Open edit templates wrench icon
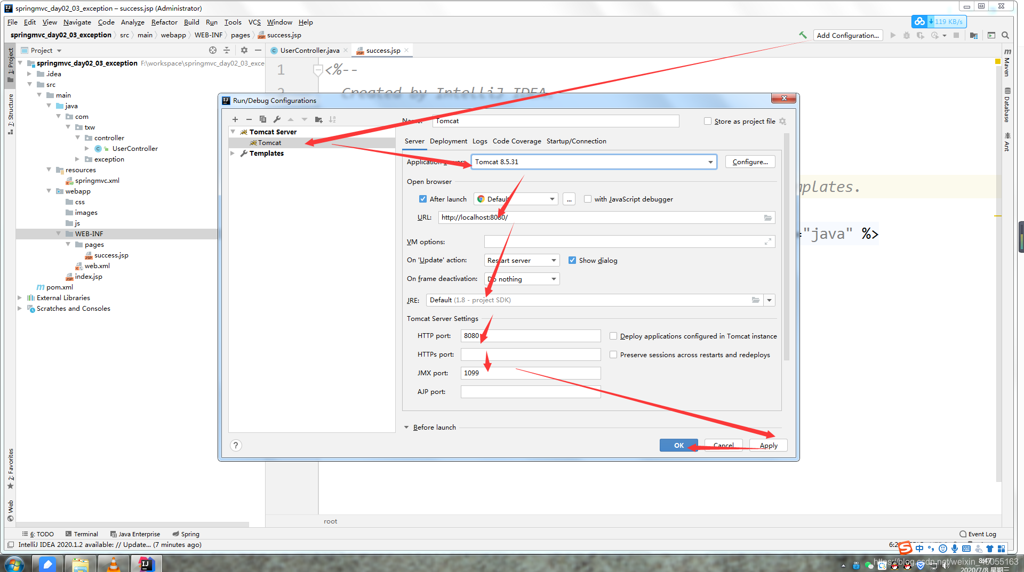The width and height of the screenshot is (1024, 572). click(x=277, y=119)
